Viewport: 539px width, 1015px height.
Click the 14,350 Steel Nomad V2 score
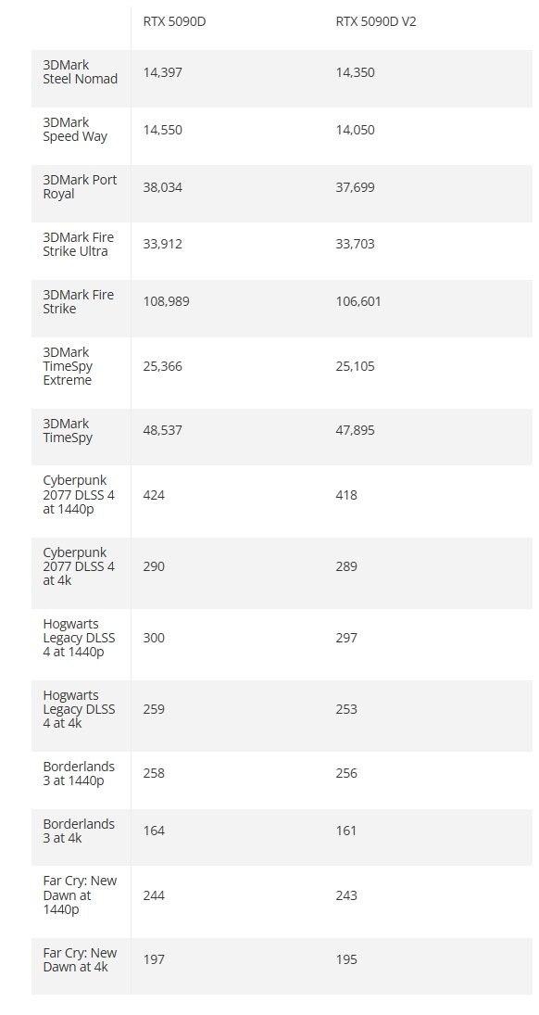tap(355, 72)
